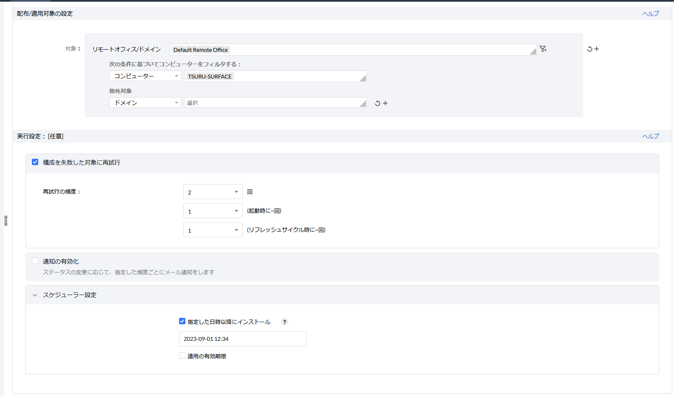This screenshot has width=674, height=396.
Task: Reset the exclusion row with refresh icon
Action: [x=378, y=103]
